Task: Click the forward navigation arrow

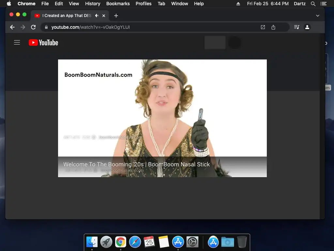Action: [23, 27]
